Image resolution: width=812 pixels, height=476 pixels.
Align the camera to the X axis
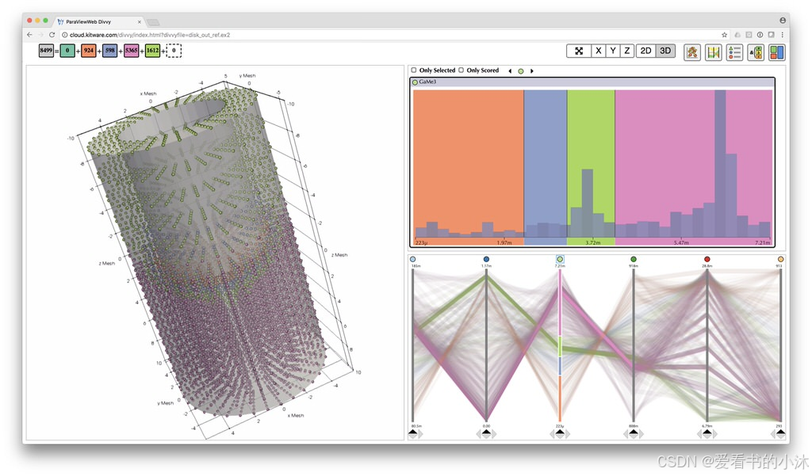point(598,51)
